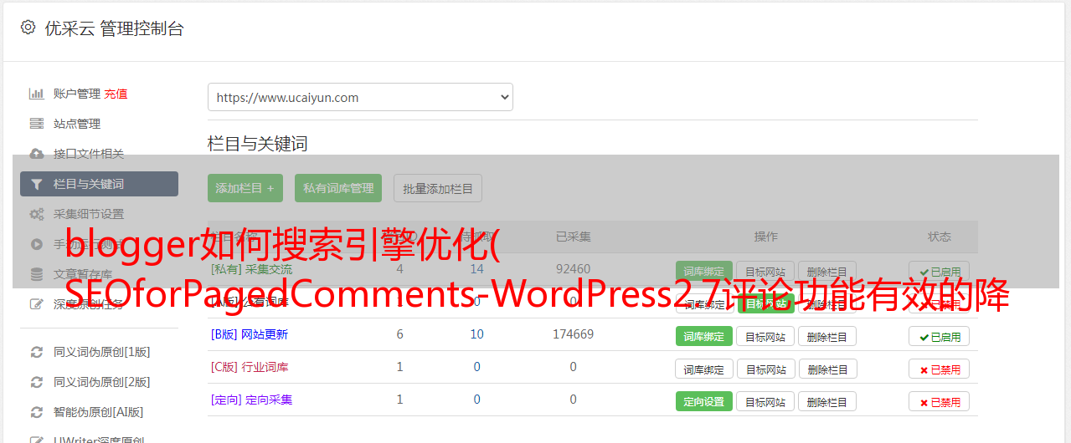The height and width of the screenshot is (443, 1071).
Task: Click the 已采集 column header
Action: pos(573,237)
